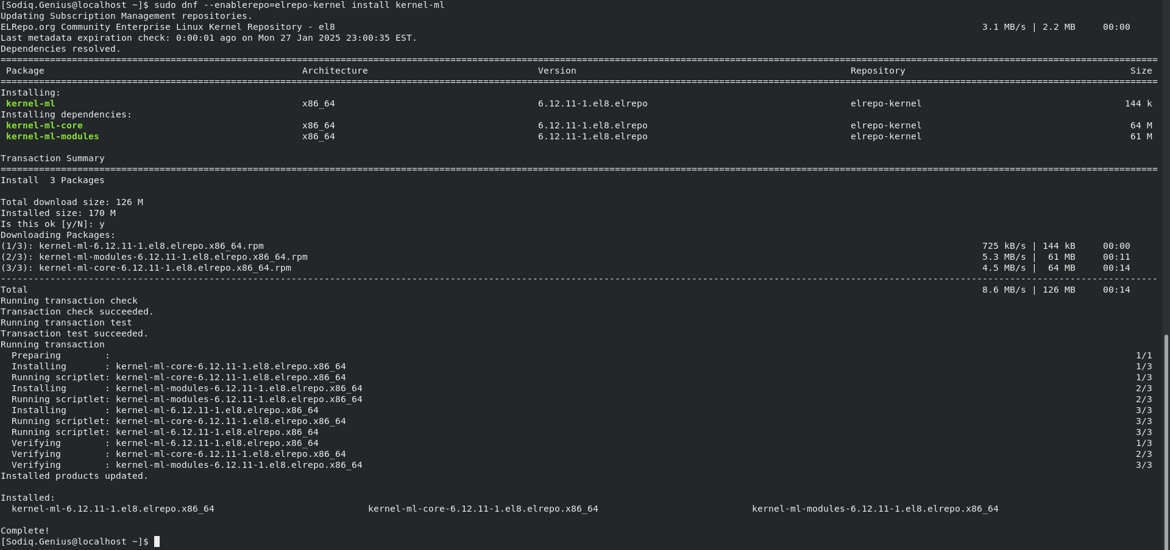Click the Repository column header
1170x550 pixels.
coord(877,71)
